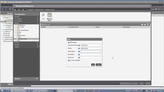The width and height of the screenshot is (164, 92).
Task: Click the delete trash icon in the SMB Mount List header
Action: (x=145, y=25)
